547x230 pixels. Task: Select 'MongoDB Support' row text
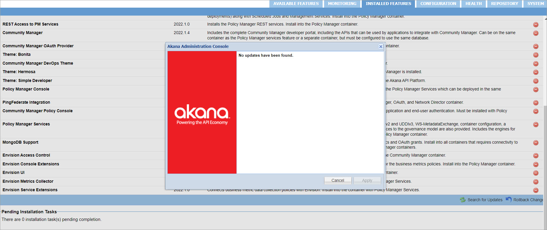20,142
